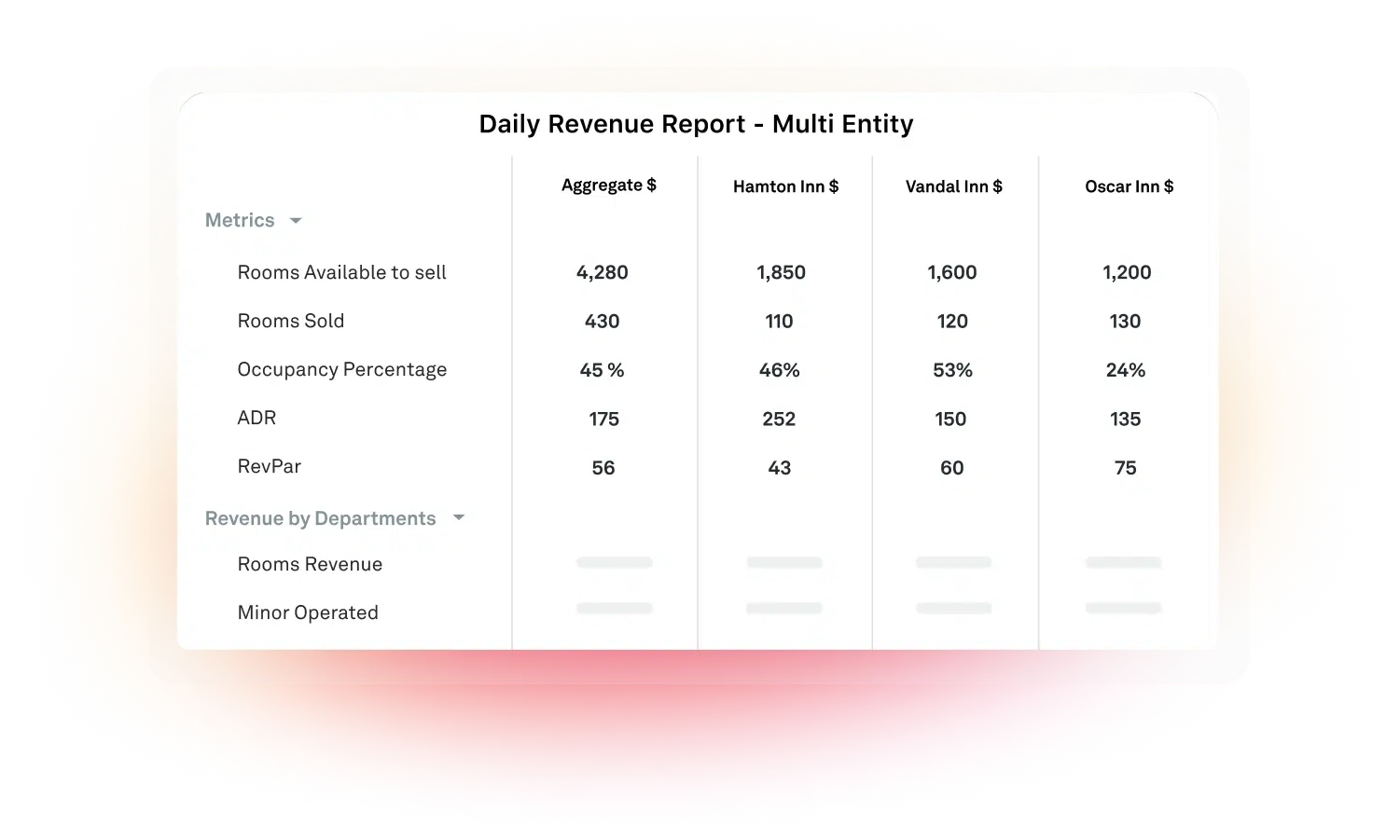Select the Vandal Inn RevPar value 60

click(951, 467)
